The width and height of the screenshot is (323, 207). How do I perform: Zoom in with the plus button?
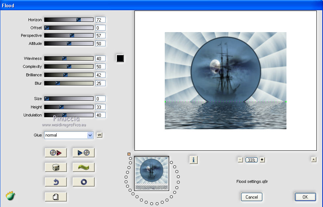pyautogui.click(x=262, y=160)
